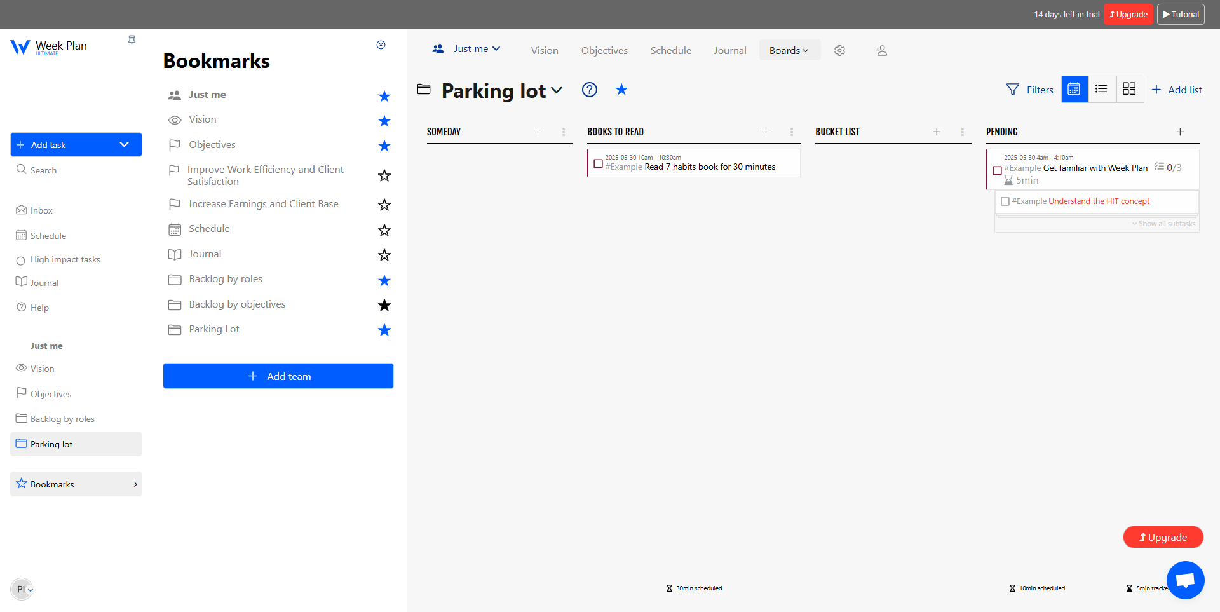Go to the Journal tab

coord(729,50)
